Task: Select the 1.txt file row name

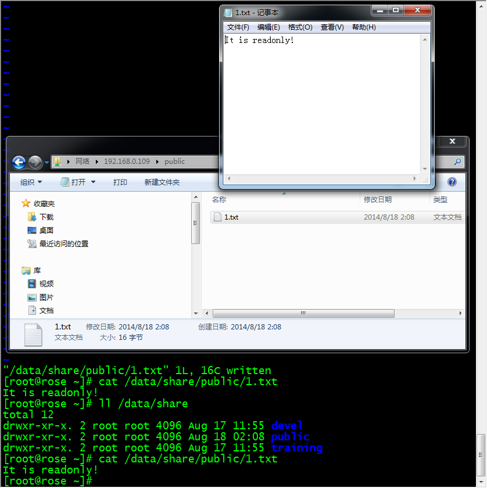Action: click(231, 217)
